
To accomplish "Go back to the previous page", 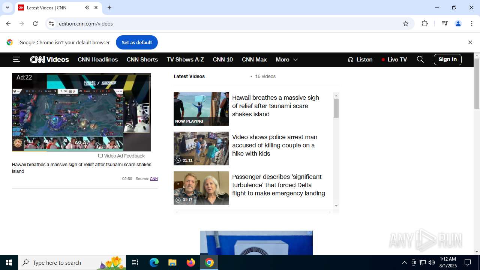I will click(8, 24).
